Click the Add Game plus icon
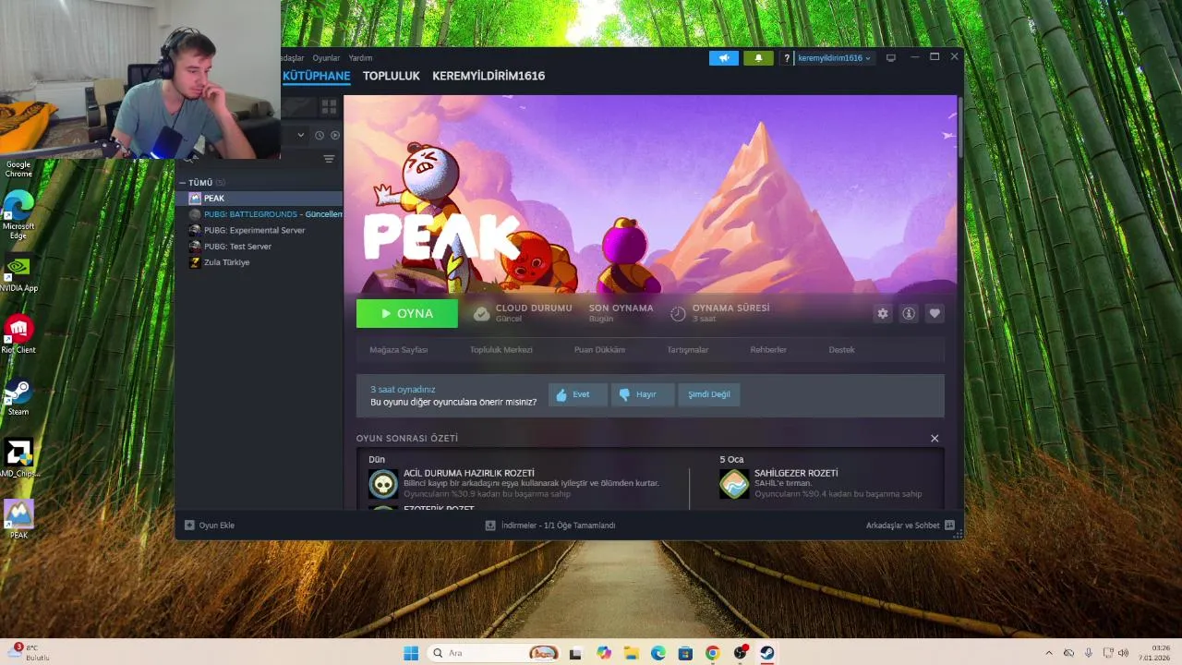Viewport: 1182px width, 665px height. tap(189, 526)
